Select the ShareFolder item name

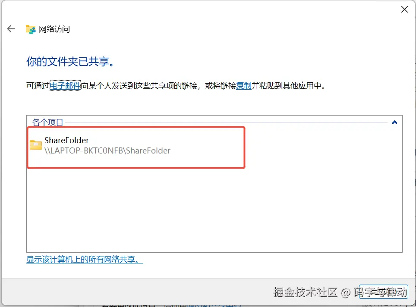tap(66, 140)
